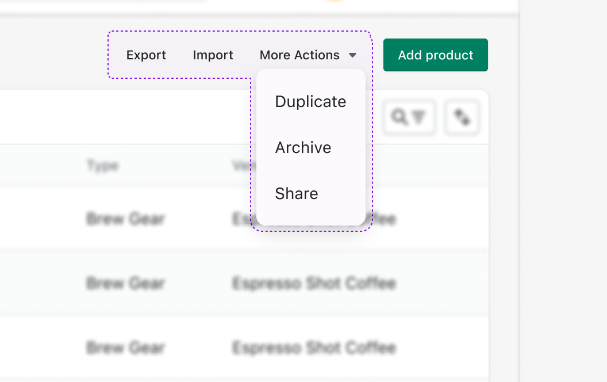Choose Archive from the open menu

click(x=303, y=147)
